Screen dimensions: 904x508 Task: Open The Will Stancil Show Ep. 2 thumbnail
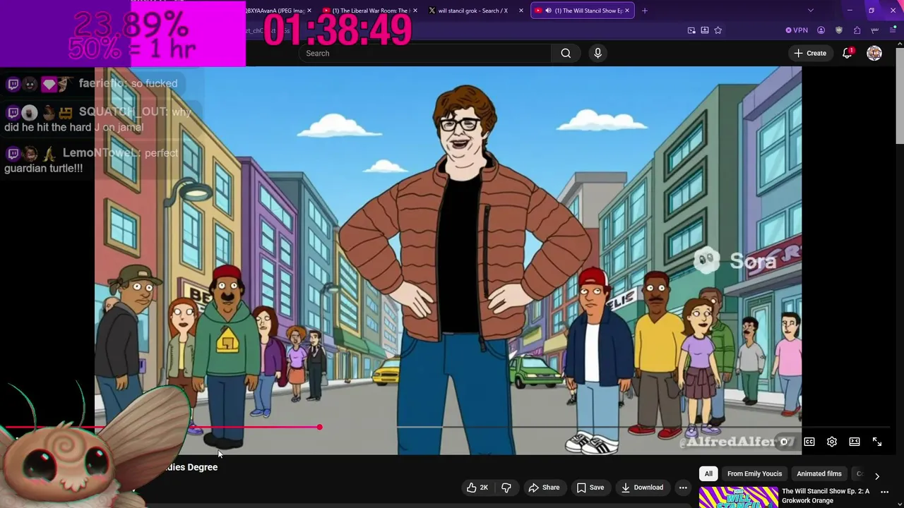click(738, 497)
